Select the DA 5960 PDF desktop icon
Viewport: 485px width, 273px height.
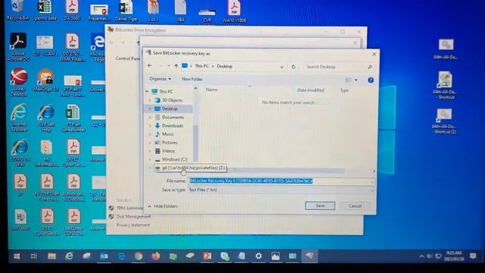tap(72, 10)
